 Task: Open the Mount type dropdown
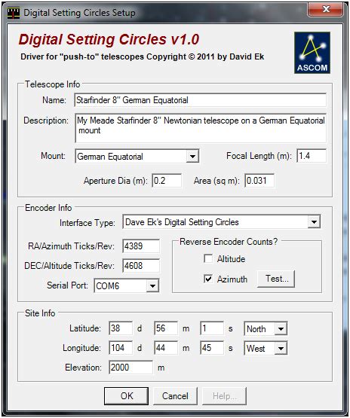coord(192,157)
